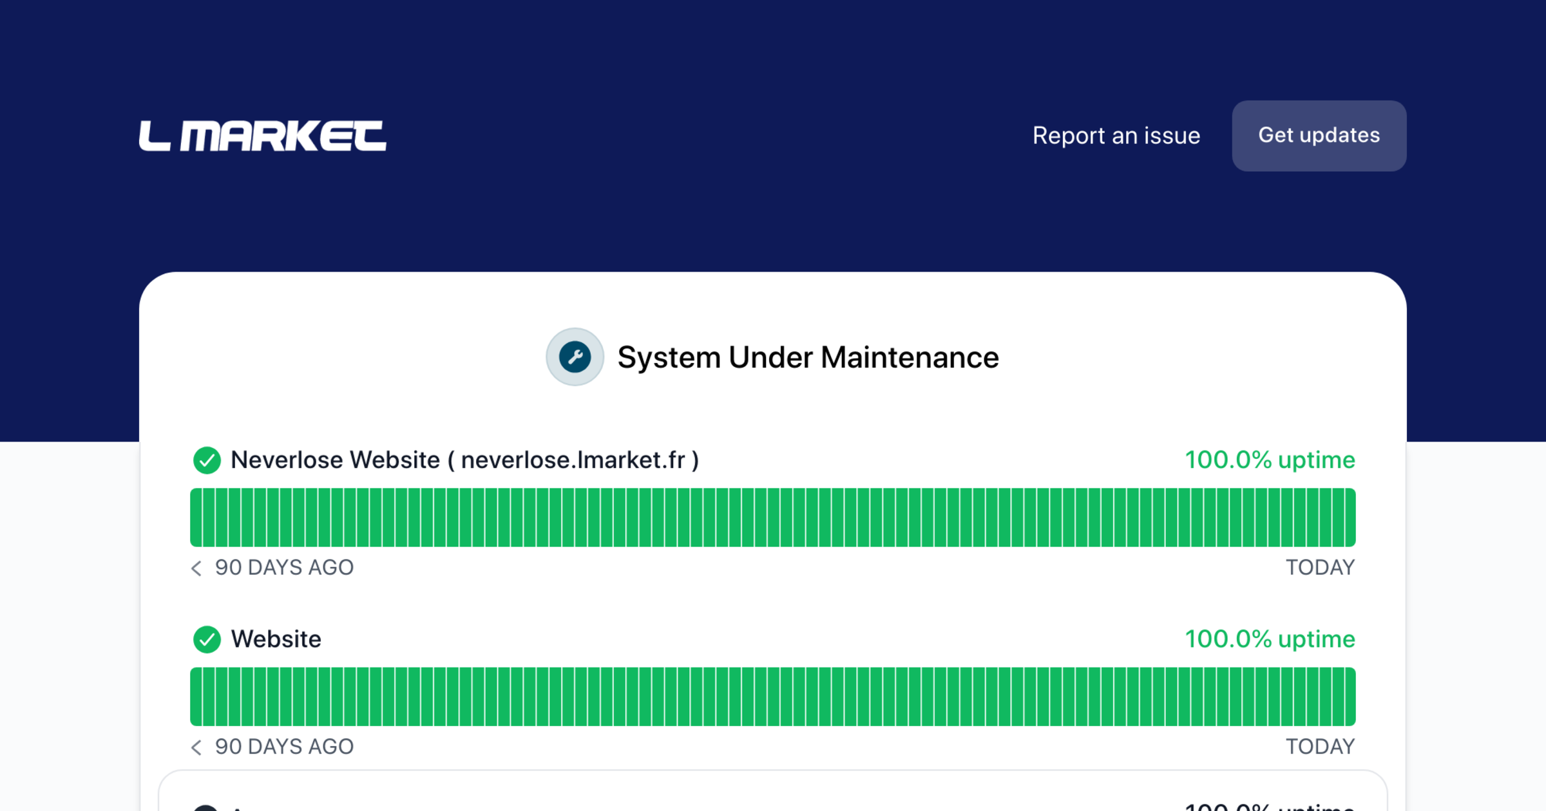Click the partially visible status icon at bottom
The height and width of the screenshot is (811, 1546).
point(206,807)
